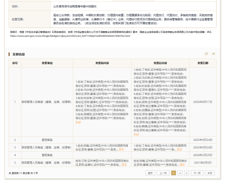Viewport: 230px width, 182px height.
Task: Collapse 变更后内容 of row 1 via 收起
Action: tap(136, 134)
